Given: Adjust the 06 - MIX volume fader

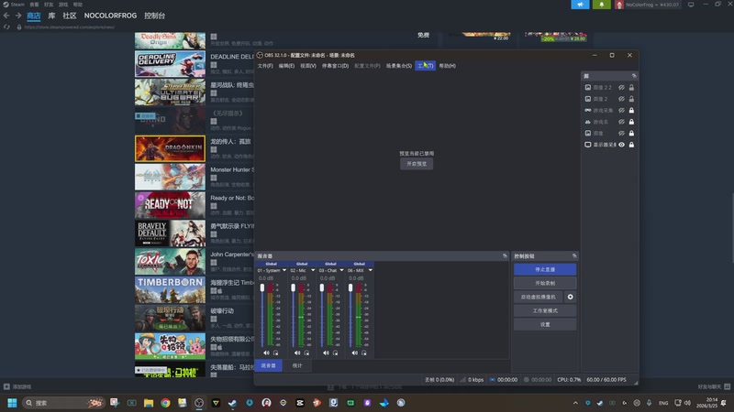Looking at the screenshot, I should click(350, 287).
